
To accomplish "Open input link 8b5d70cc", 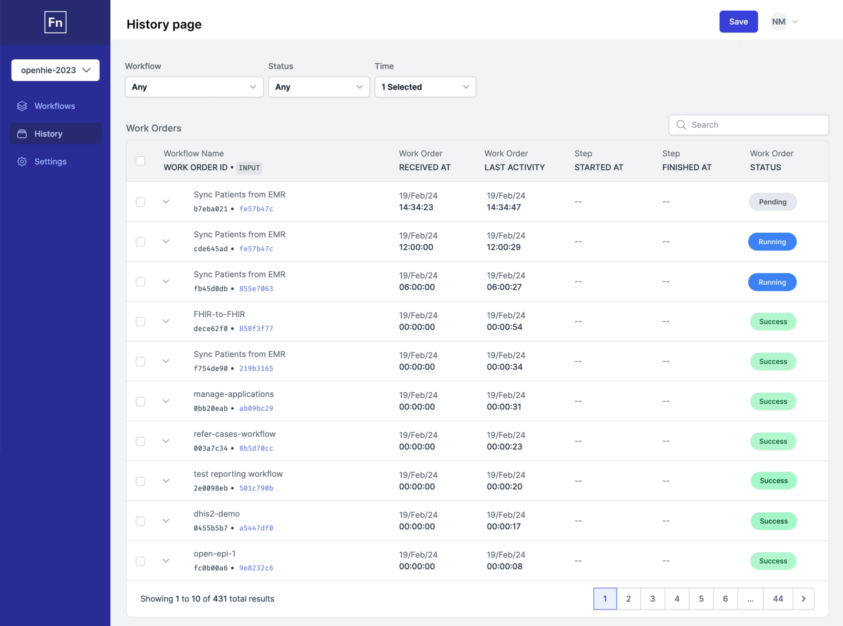I will coord(256,449).
